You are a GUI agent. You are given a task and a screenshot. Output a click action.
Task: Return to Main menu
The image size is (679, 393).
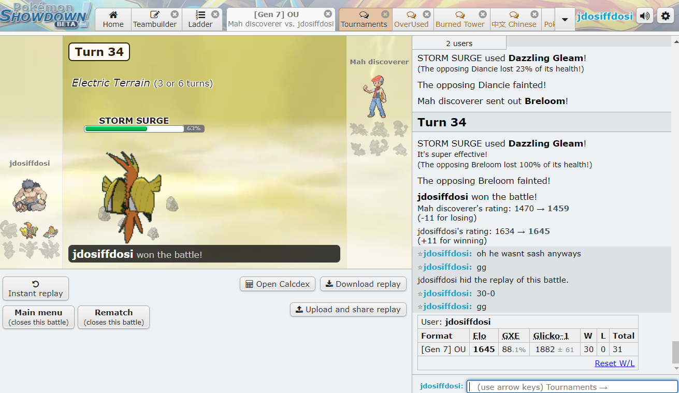pyautogui.click(x=38, y=317)
